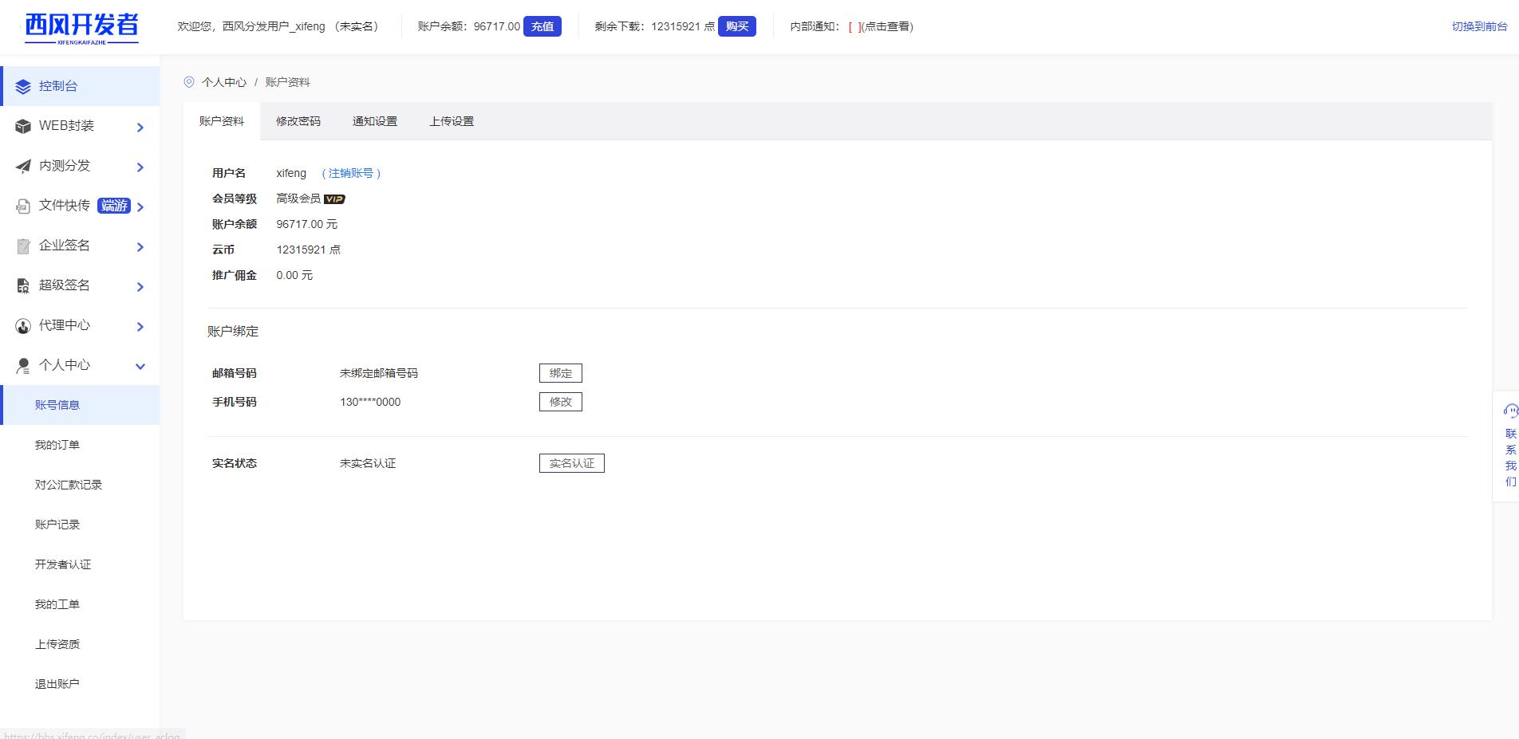Collapse the 个人中心 menu chevron
The width and height of the screenshot is (1519, 739).
pyautogui.click(x=140, y=367)
